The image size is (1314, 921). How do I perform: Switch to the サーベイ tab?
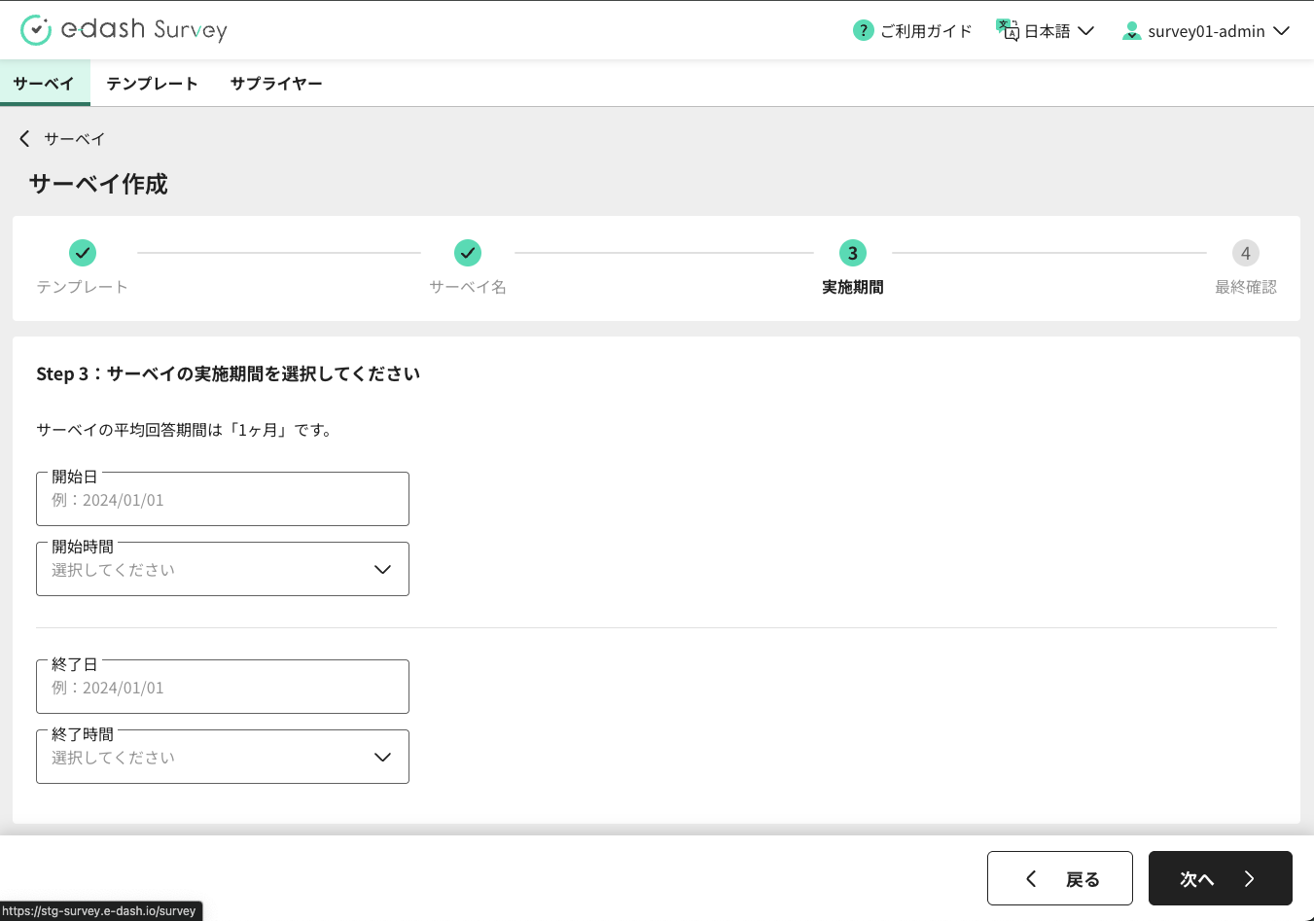coord(44,84)
